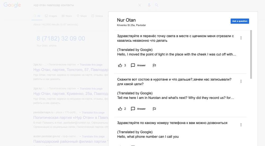The height and width of the screenshot is (146, 265).
Task: Click Translate this page for audan.pavlodar.gov.kz result
Action: pyautogui.click(x=93, y=136)
